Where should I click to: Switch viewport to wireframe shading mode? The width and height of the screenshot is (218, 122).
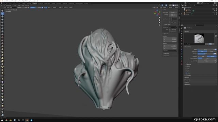click(x=172, y=5)
